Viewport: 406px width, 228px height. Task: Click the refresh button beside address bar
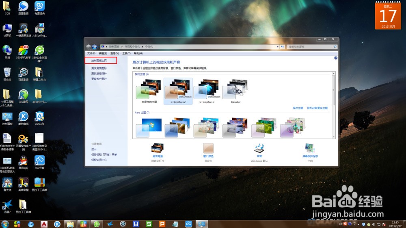[283, 47]
